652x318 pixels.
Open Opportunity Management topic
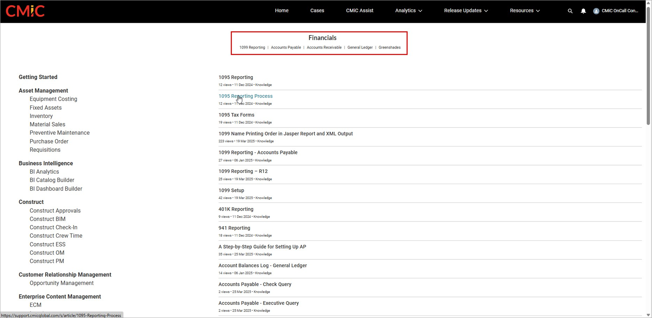[61, 283]
